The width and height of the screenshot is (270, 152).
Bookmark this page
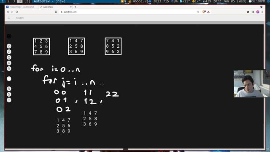pyautogui.click(x=56, y=12)
